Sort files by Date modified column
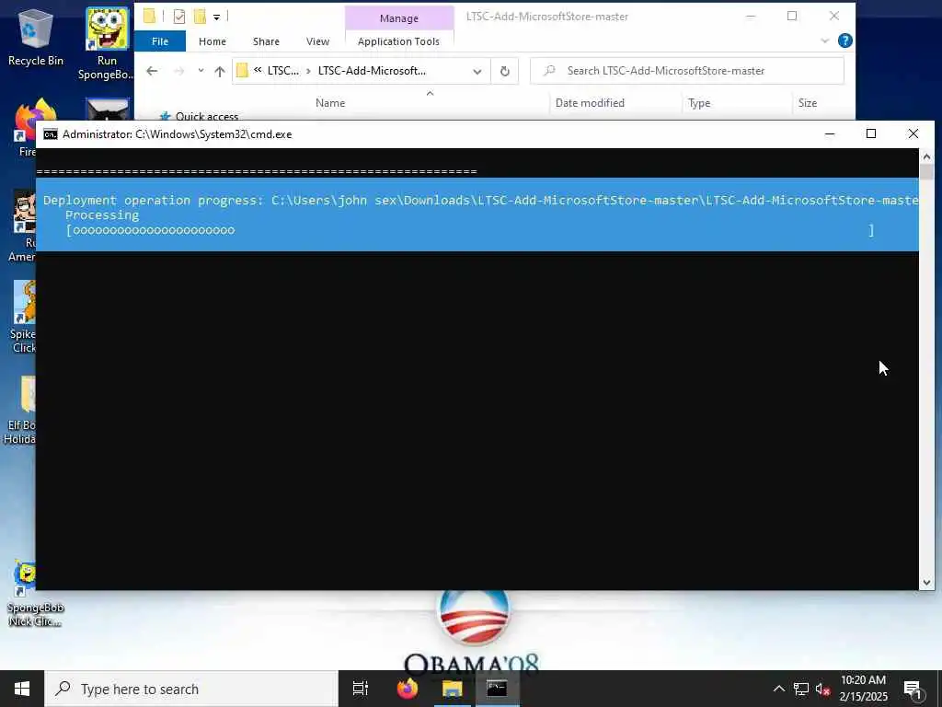Viewport: 942px width, 707px height. coord(590,103)
